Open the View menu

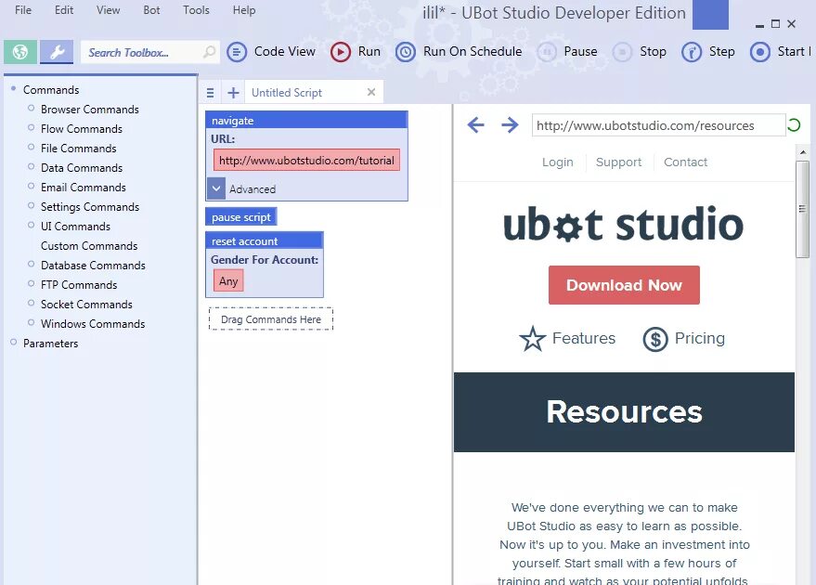tap(108, 10)
